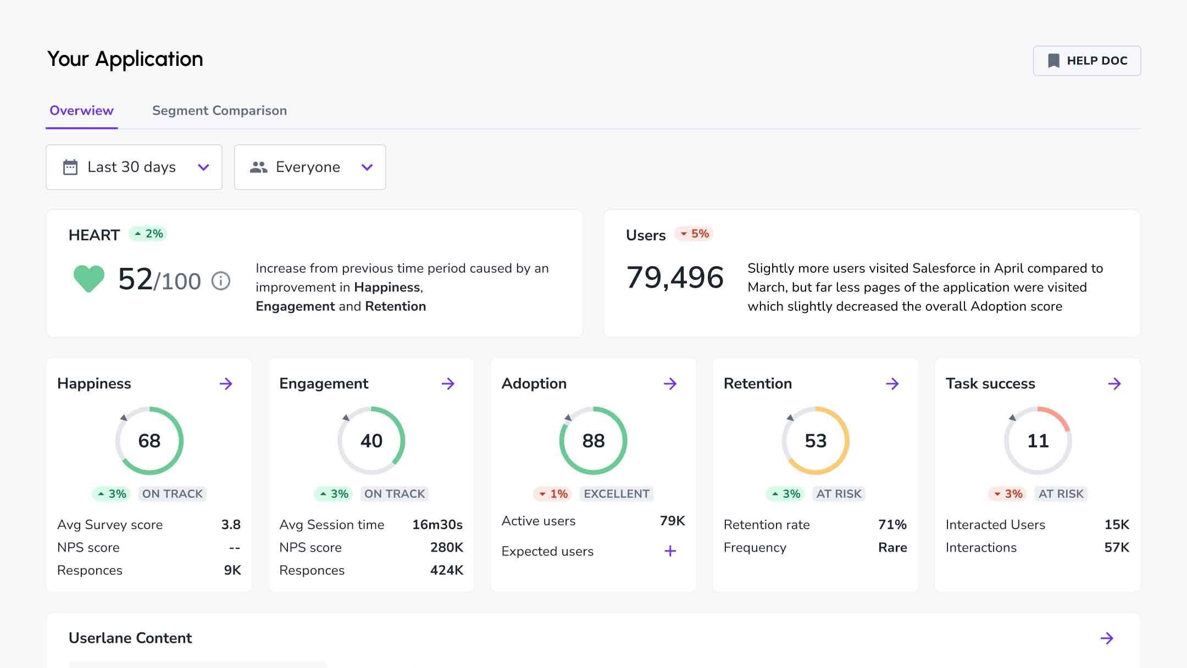The height and width of the screenshot is (668, 1187).
Task: Click the green heart icon
Action: 89,278
